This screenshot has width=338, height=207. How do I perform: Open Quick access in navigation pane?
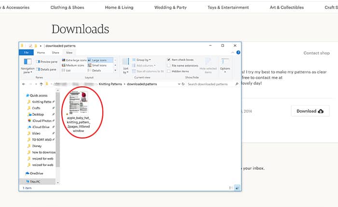click(x=37, y=96)
